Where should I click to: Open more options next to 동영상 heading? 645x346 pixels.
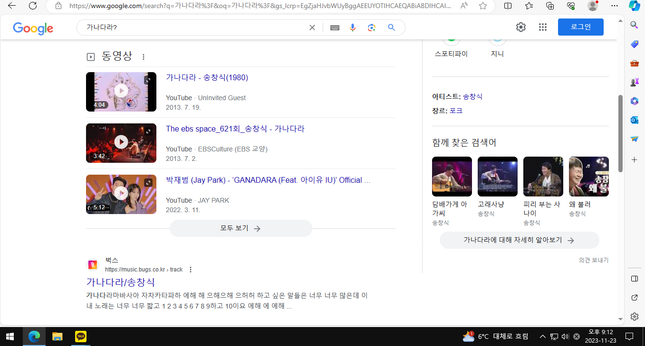tap(144, 57)
